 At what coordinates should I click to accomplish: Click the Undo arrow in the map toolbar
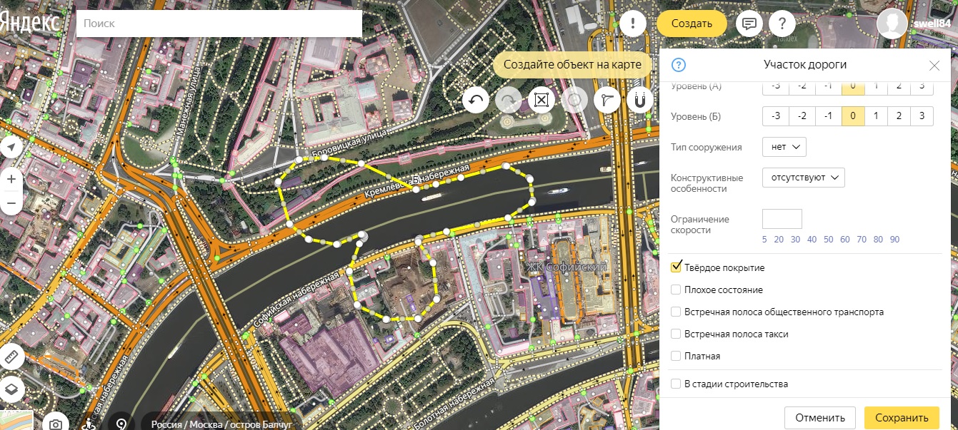pos(476,100)
